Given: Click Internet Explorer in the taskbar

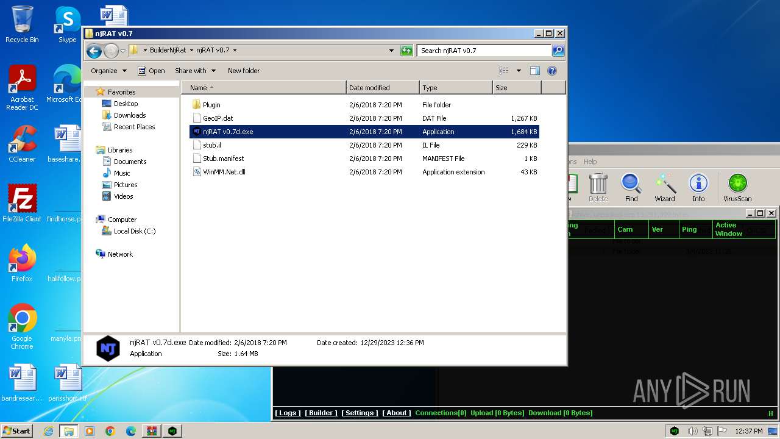Looking at the screenshot, I should (48, 431).
